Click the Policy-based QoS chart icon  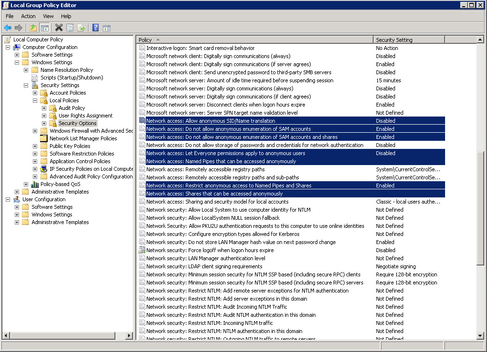click(35, 184)
